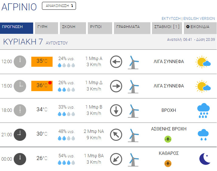The image size is (217, 171).
Task: Switch to the ΓΥΡΗ tab
Action: coord(46,27)
